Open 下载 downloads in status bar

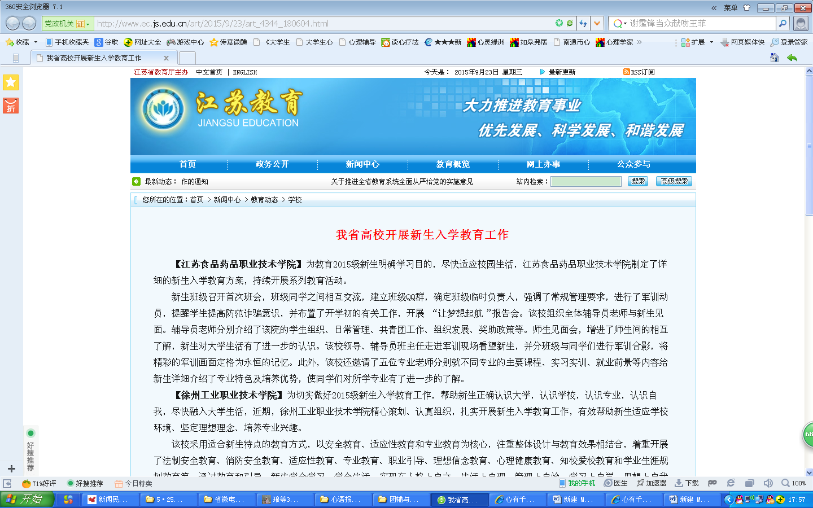click(687, 483)
